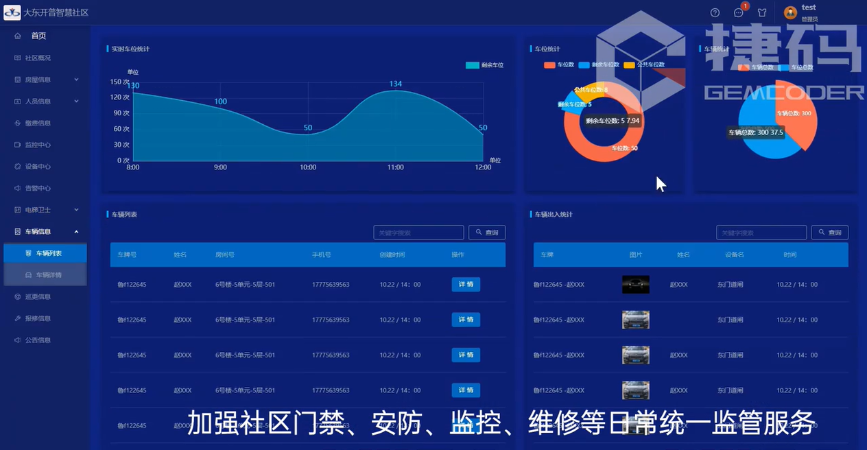Go to 首页 in the sidebar
This screenshot has width=867, height=450.
(x=38, y=36)
